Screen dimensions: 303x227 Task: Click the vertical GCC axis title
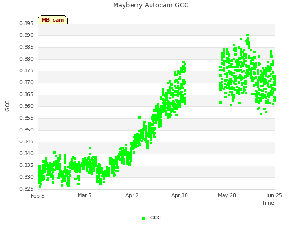(7, 106)
